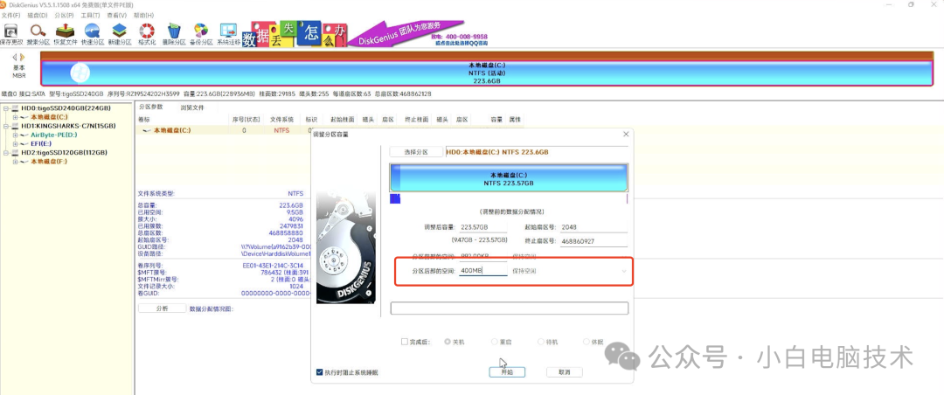This screenshot has width=944, height=395.
Task: Open the 查看(V) menu
Action: pyautogui.click(x=117, y=15)
